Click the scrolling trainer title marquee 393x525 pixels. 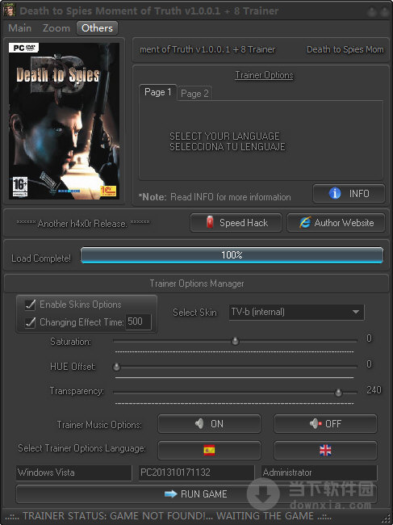click(261, 49)
